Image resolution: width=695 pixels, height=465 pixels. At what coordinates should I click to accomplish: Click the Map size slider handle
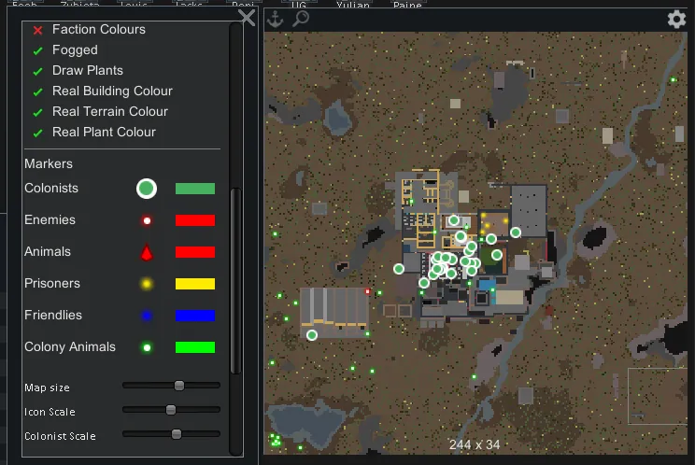pos(179,386)
